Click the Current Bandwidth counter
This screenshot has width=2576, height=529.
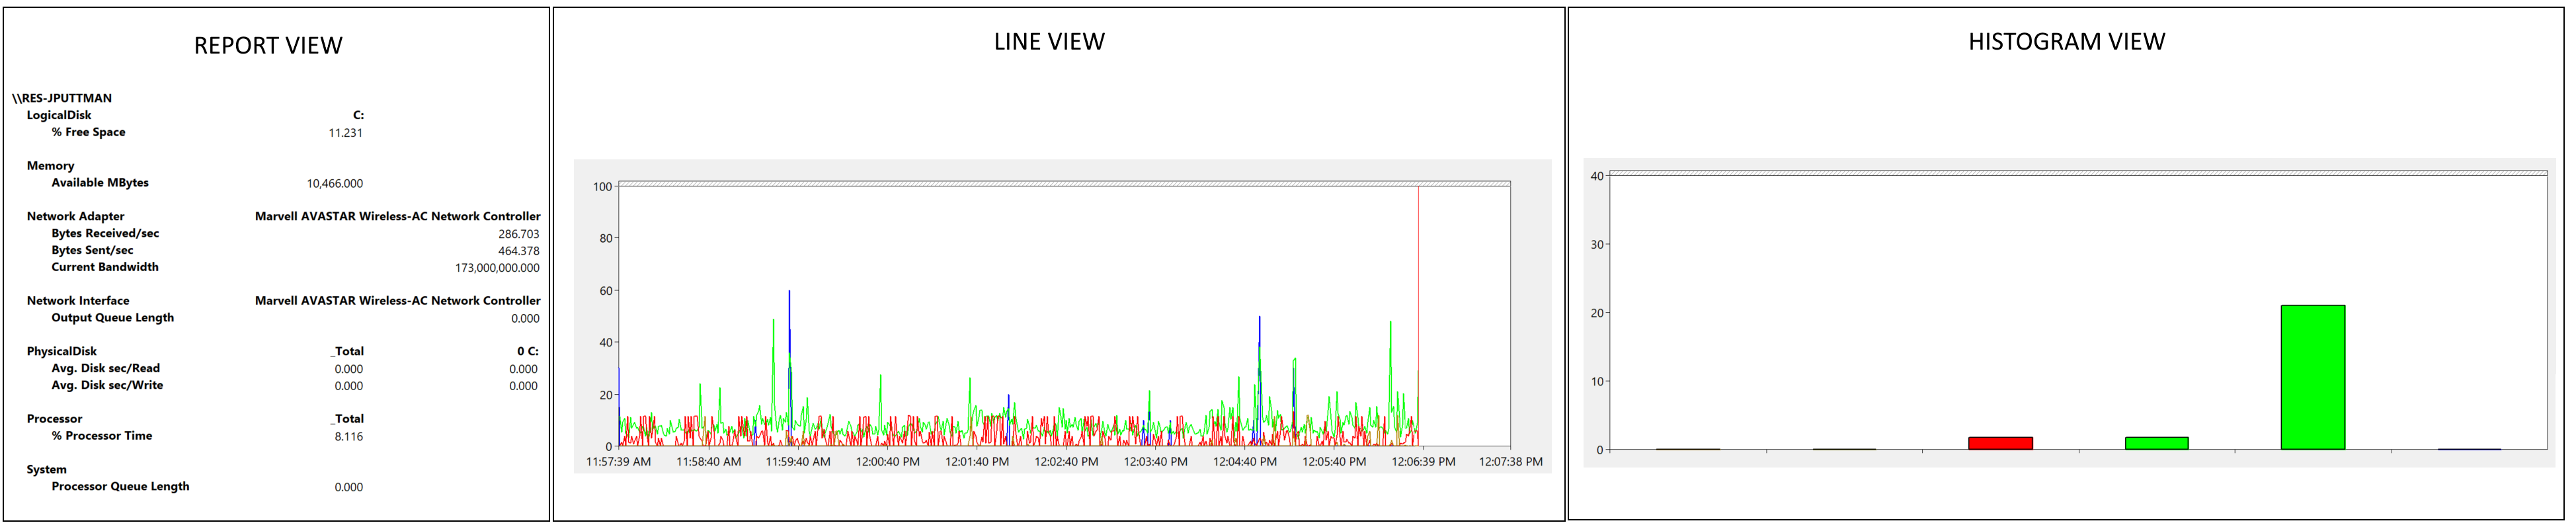(x=105, y=267)
